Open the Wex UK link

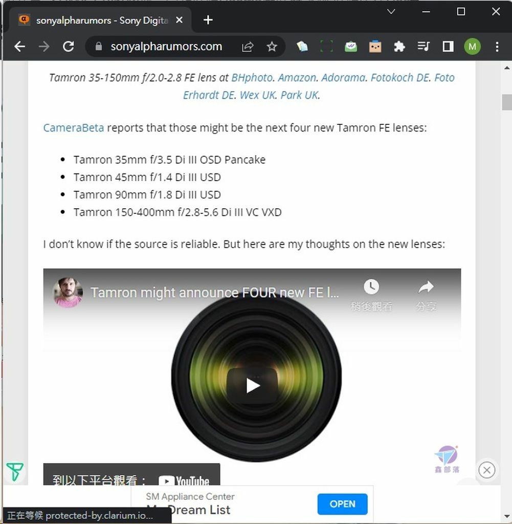(257, 95)
